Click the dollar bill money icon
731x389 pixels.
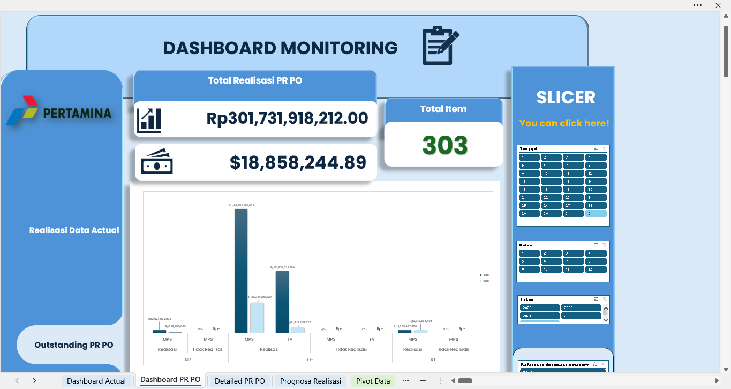(157, 161)
